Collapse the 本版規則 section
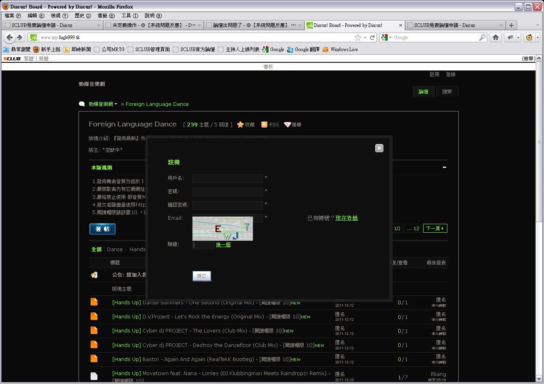The image size is (544, 384). coord(444,167)
